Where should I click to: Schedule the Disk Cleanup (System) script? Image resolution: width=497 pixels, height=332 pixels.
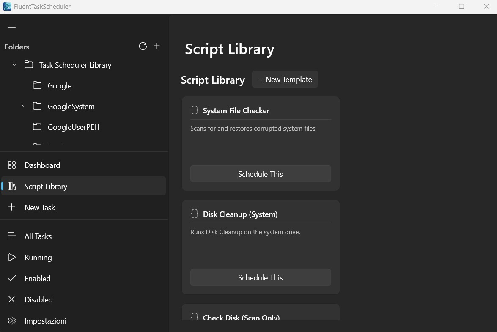260,277
